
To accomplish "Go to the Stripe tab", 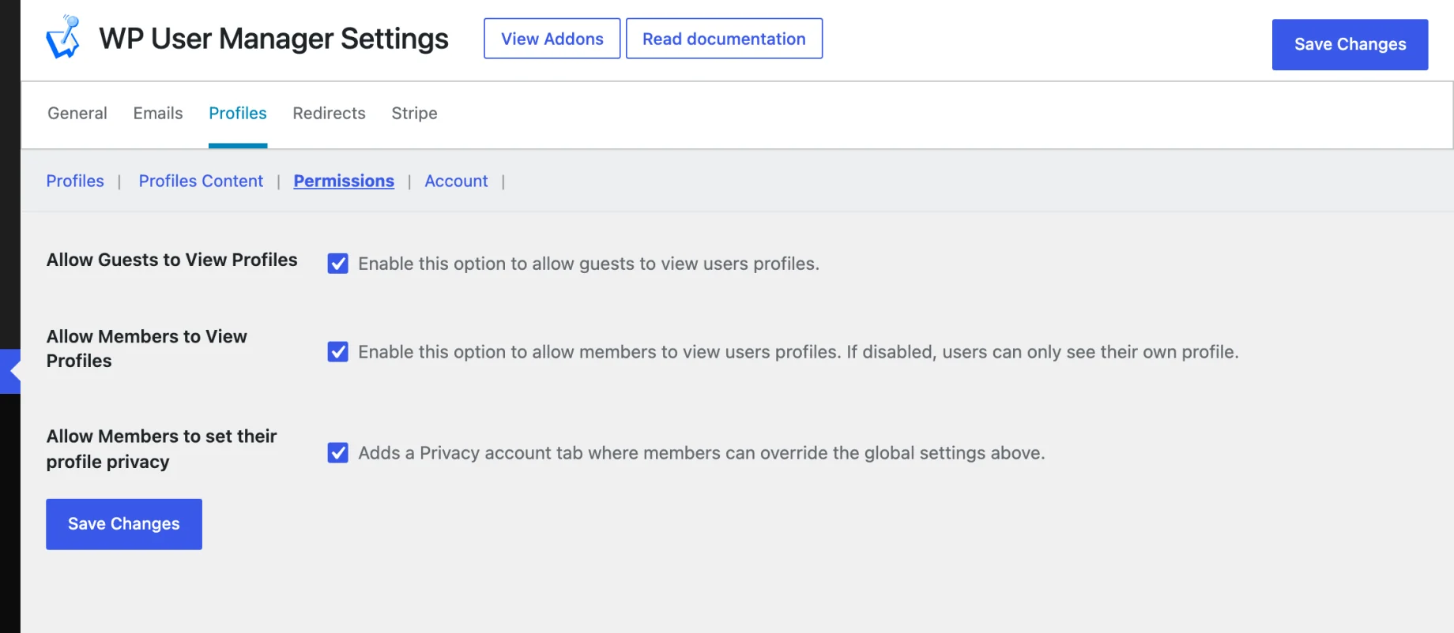I will 414,114.
